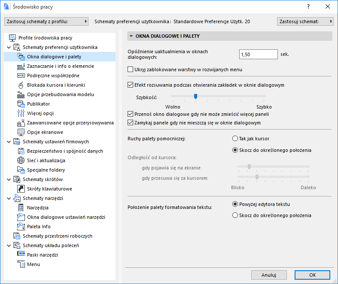Select Skocz do określonego położenia under Ruchy palety

click(235, 150)
